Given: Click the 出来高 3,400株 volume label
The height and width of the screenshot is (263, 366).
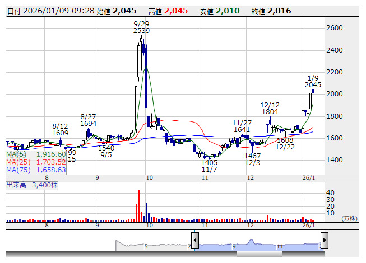Looking at the screenshot, I should coord(32,185).
